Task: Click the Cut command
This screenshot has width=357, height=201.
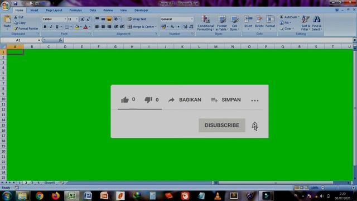Action: pyautogui.click(x=18, y=17)
